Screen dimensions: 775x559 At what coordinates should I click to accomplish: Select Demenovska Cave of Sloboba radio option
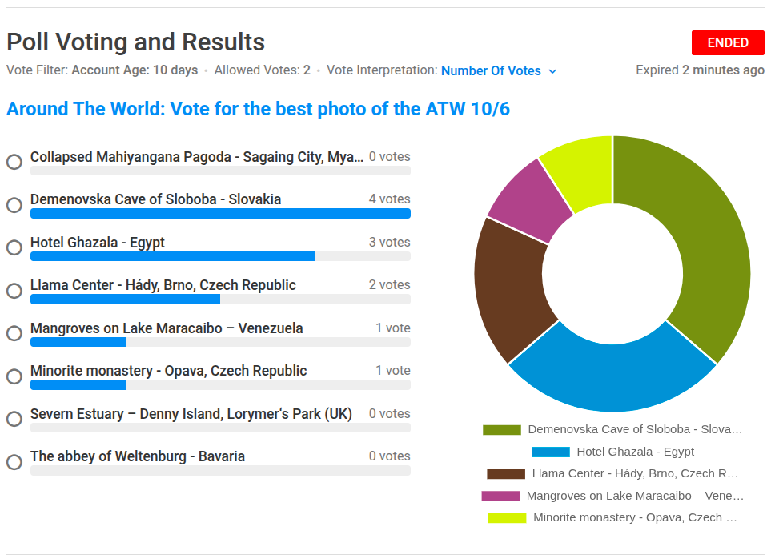[x=14, y=205]
